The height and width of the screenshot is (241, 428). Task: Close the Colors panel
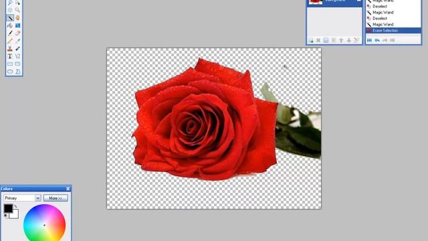pos(68,189)
